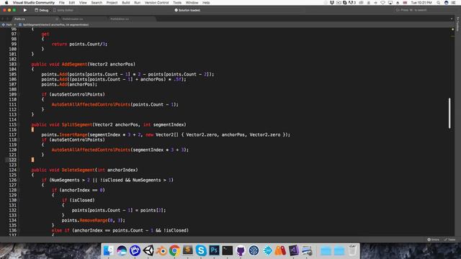Screen dimensions: 461x259
Task: Open Finder from the Dock
Action: [109, 250]
